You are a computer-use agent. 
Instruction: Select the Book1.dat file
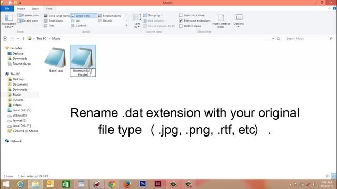(56, 60)
